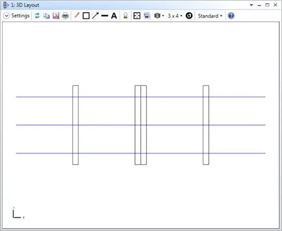Select the rectangle drawing tool
The image size is (282, 231).
(x=86, y=16)
